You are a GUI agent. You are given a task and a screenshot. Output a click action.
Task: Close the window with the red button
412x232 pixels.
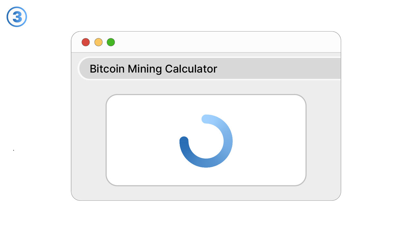coord(86,42)
